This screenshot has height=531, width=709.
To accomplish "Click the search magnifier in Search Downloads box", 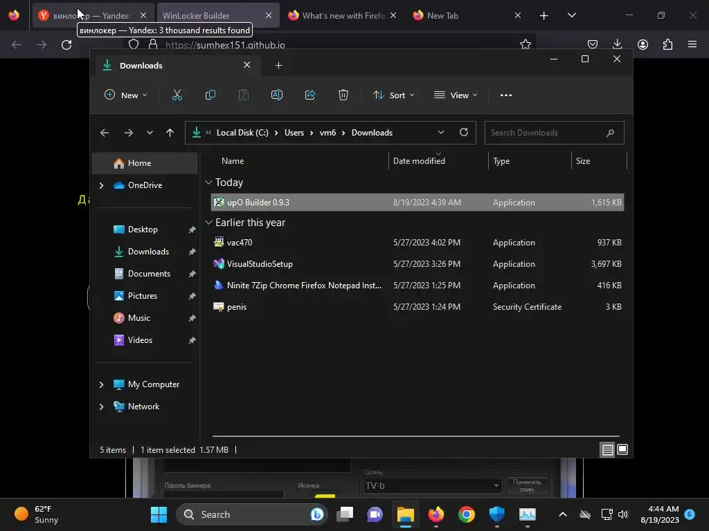I will (610, 133).
